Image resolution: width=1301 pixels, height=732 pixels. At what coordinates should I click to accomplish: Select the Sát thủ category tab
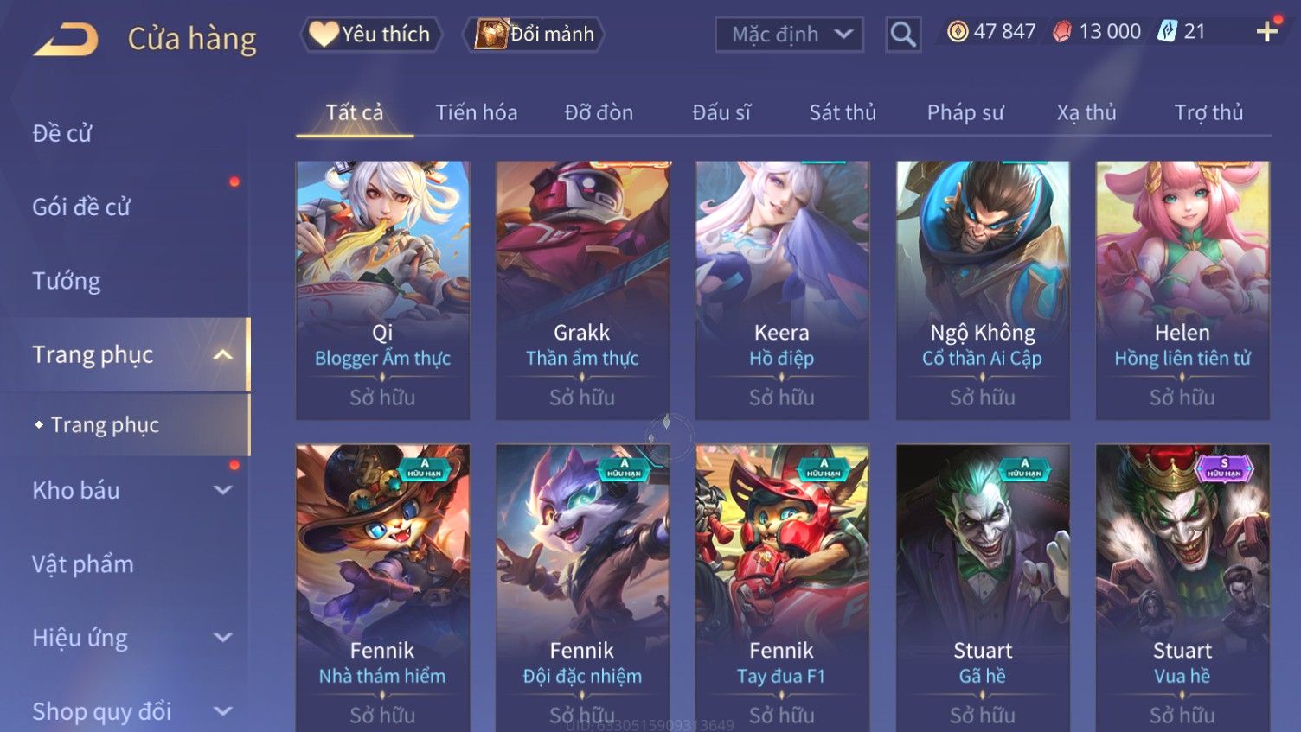click(x=843, y=112)
